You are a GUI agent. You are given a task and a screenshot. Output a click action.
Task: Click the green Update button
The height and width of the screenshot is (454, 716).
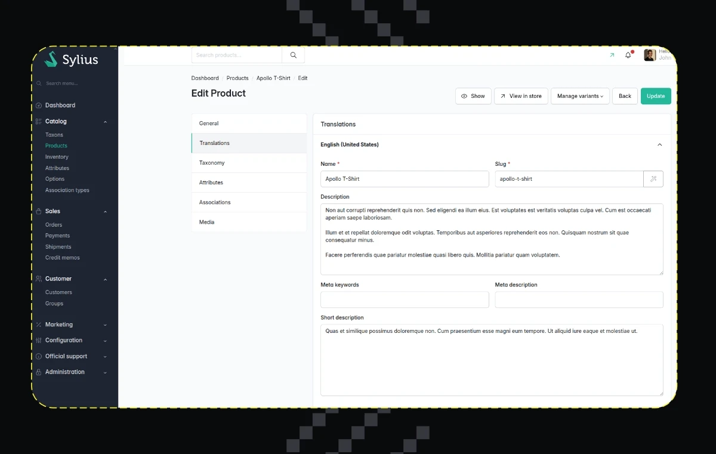click(656, 96)
